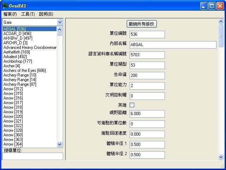Select Arrow [363] in the unit list
Screen dimensions: 226x170
pos(30,140)
